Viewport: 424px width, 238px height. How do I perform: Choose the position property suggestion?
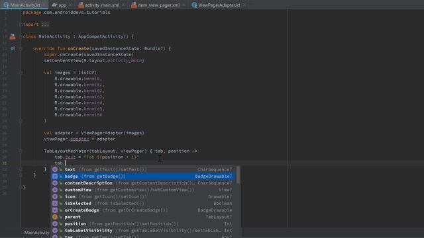pyautogui.click(x=143, y=223)
